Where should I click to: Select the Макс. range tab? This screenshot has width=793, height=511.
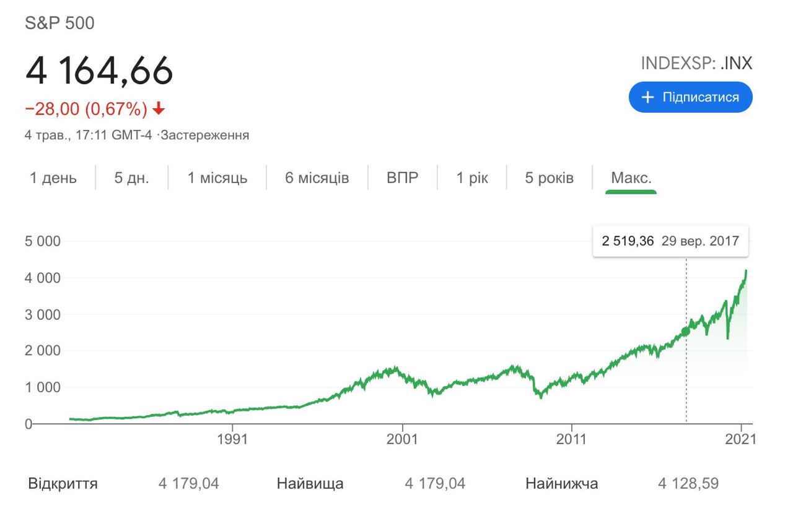point(631,178)
